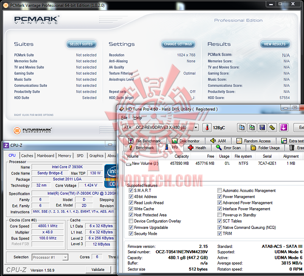Open the Processor #1 selection dropdown in CPU-Z
Screen dimensions: 304x276
pyautogui.click(x=65, y=257)
